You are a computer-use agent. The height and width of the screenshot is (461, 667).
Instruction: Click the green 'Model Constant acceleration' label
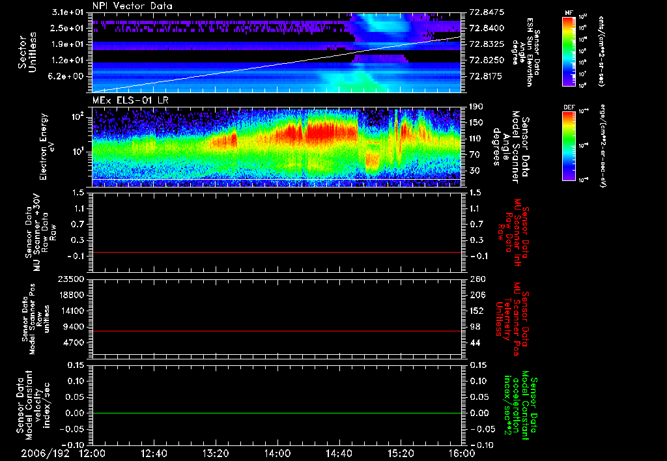point(520,405)
